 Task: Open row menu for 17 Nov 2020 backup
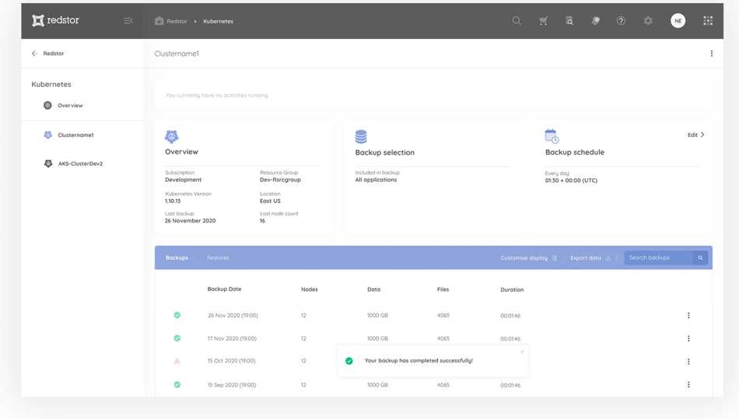[x=688, y=339]
